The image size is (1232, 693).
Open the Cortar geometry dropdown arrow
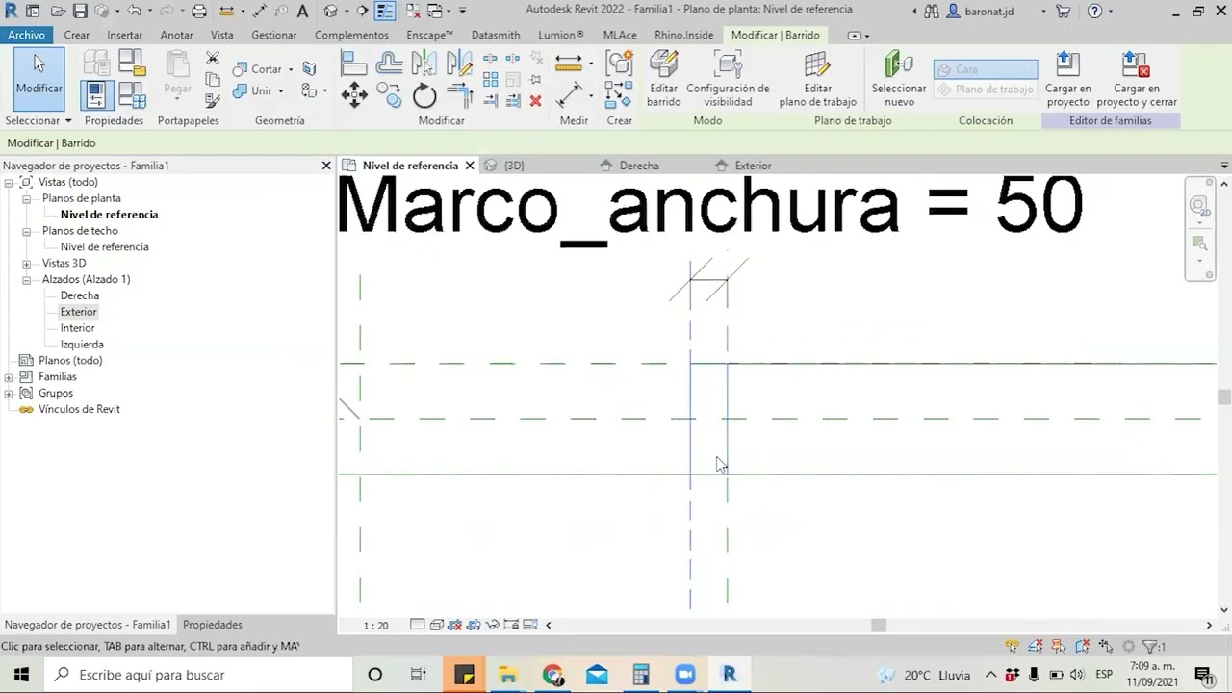(x=291, y=69)
